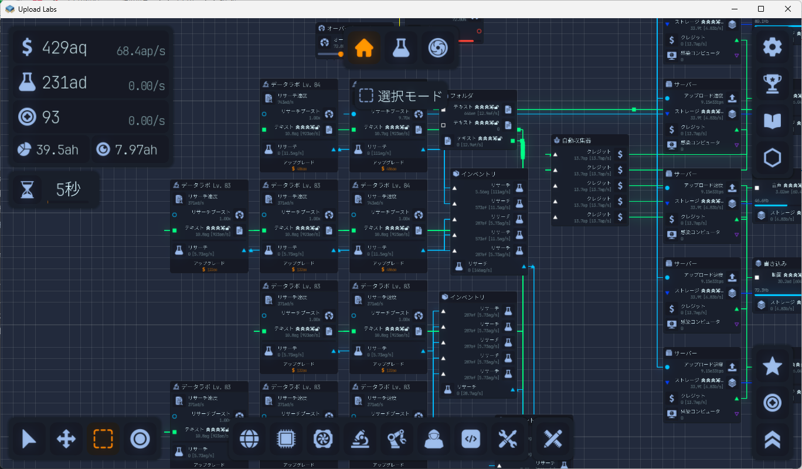Screen dimensions: 802x469
Task: Click the star favorites button
Action: 772,366
